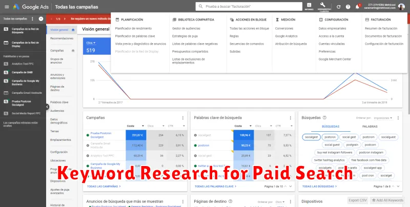The image size is (410, 207).
Task: Open the account profile avatar
Action: [x=402, y=7]
